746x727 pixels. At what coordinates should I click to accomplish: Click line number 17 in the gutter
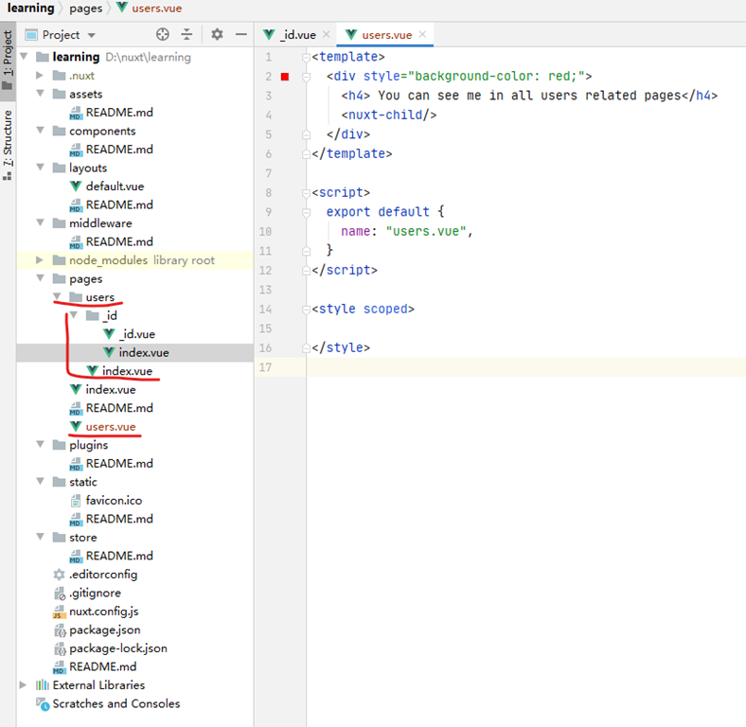point(265,367)
